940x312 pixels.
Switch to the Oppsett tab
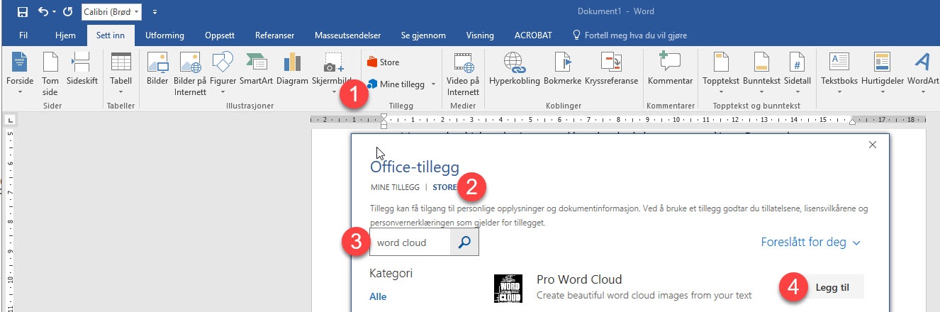coord(220,35)
